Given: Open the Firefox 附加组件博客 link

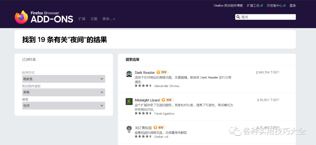Looking at the screenshot, I should click(x=228, y=6).
